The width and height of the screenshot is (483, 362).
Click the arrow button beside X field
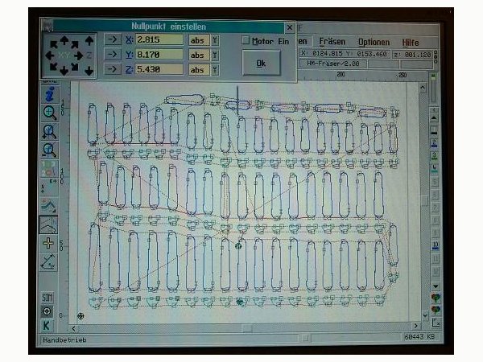(115, 39)
